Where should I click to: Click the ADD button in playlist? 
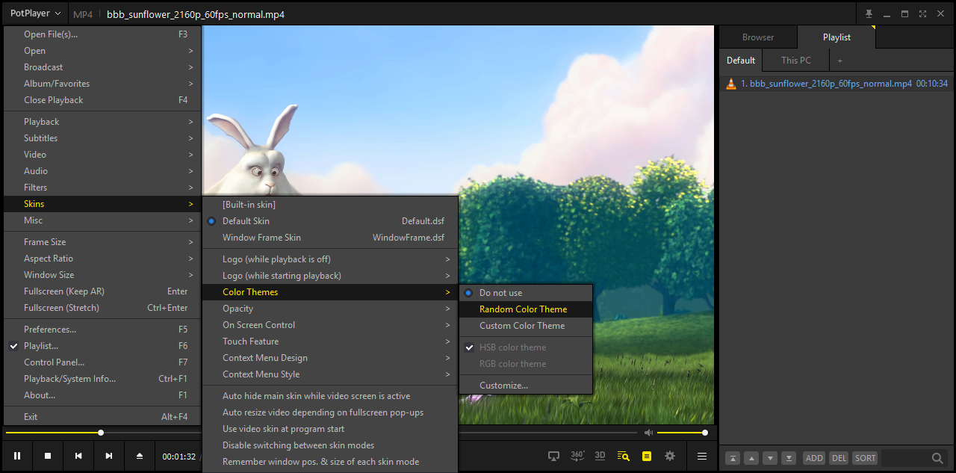point(813,458)
